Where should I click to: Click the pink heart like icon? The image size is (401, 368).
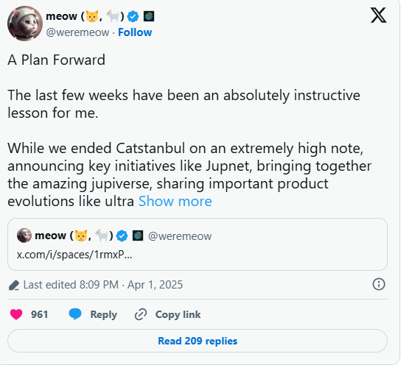[16, 314]
